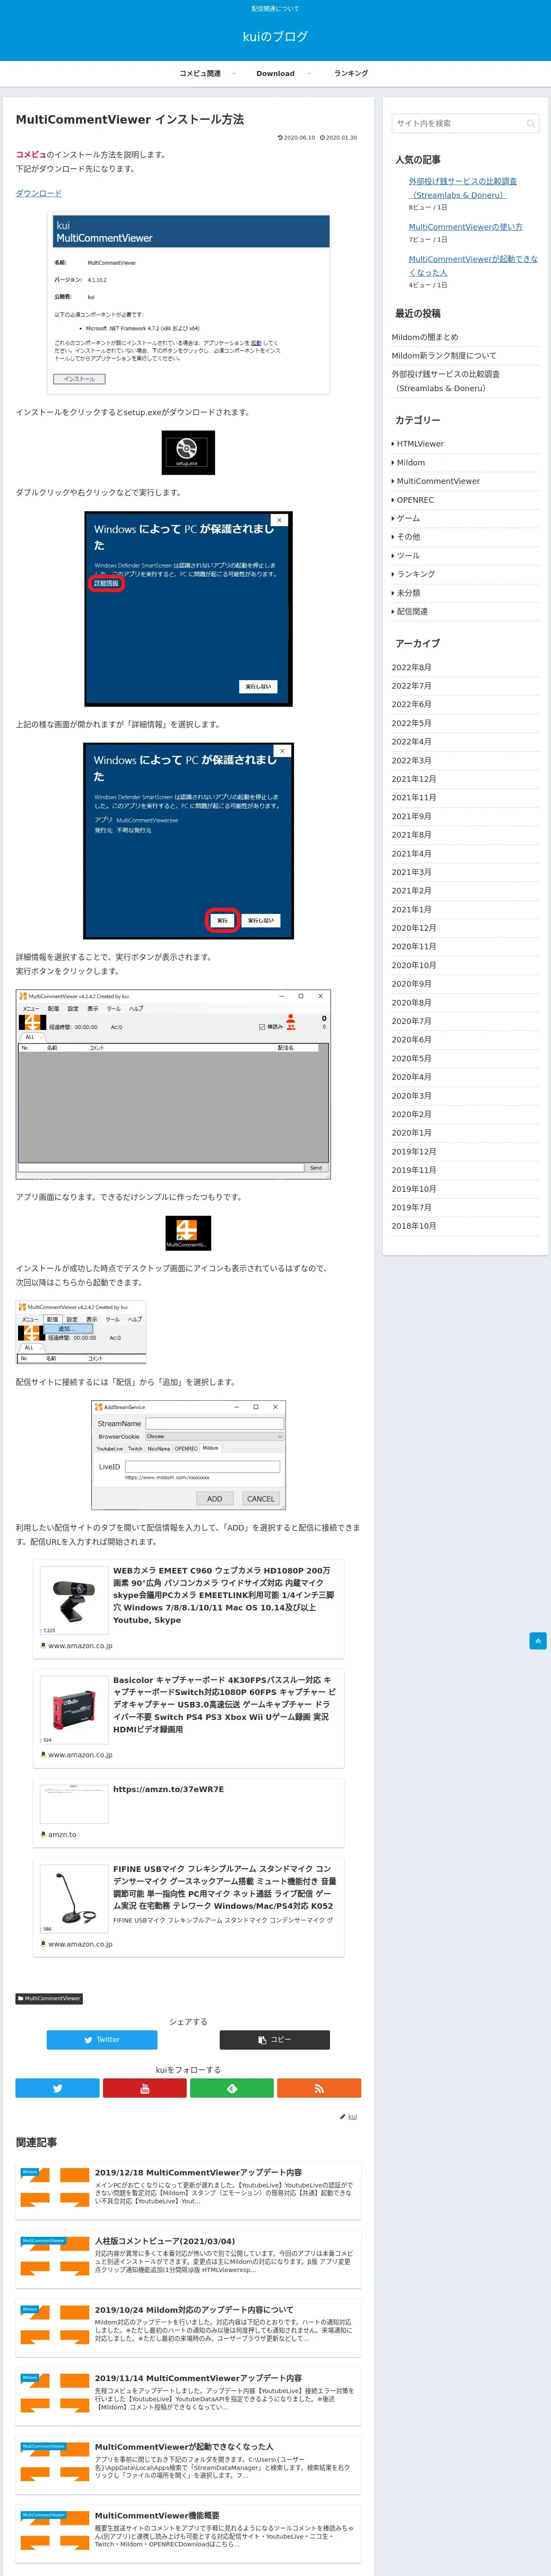Subscribe via the orange RSS feed button
Viewport: 551px width, 2576px height.
[319, 2088]
